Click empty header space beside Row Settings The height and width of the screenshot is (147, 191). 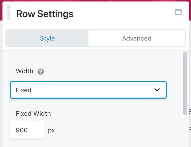point(123,14)
